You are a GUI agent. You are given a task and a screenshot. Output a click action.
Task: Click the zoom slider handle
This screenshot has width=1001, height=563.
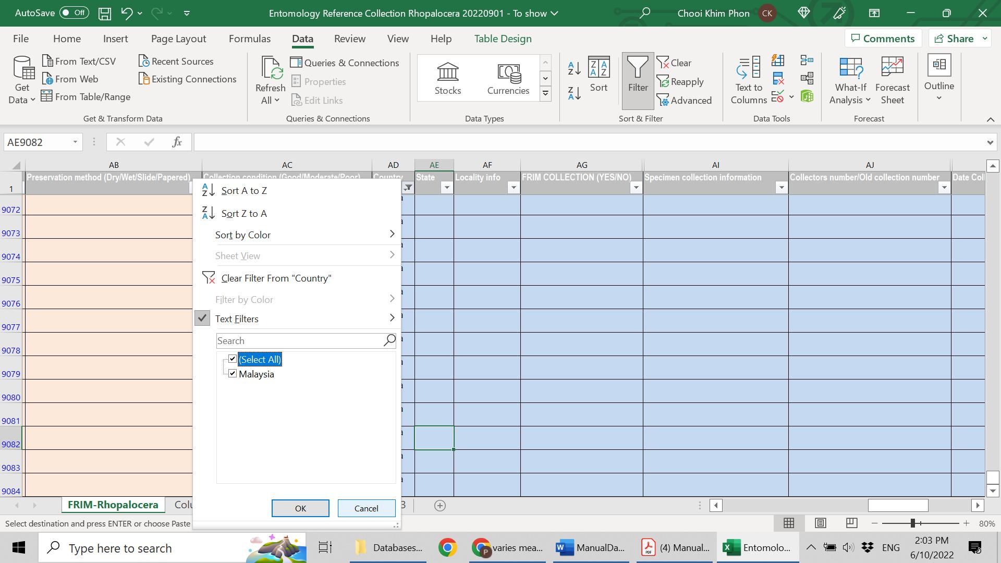tap(913, 523)
